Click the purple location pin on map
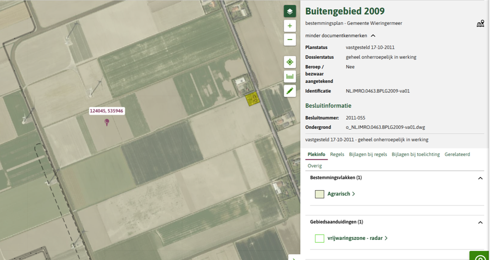Viewport: 490px width, 260px height. point(107,123)
